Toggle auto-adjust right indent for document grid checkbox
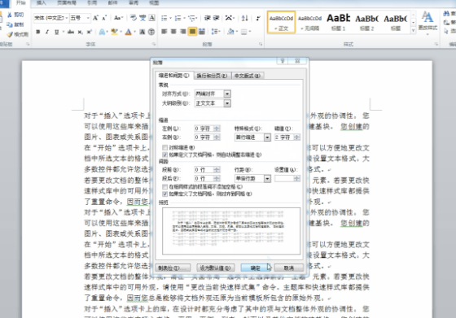This screenshot has width=456, height=318. 164,155
